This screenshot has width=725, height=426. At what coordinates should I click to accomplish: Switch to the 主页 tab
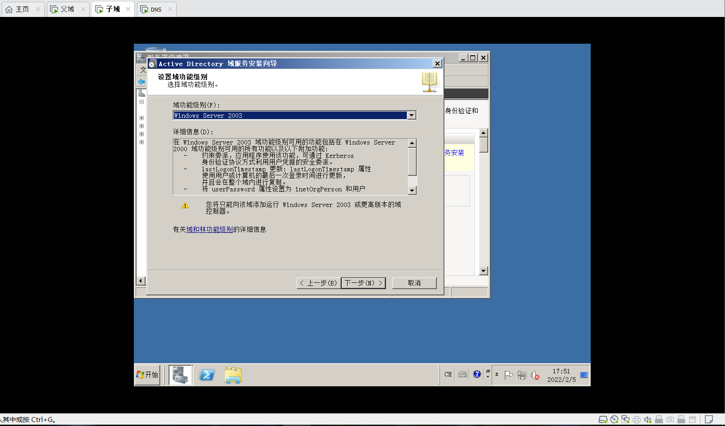[23, 9]
